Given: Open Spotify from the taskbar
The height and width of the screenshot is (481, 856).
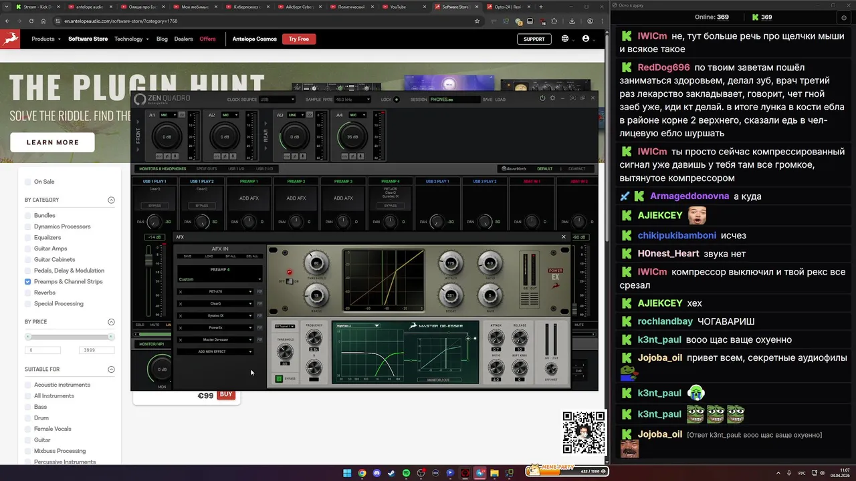Looking at the screenshot, I should click(x=407, y=473).
